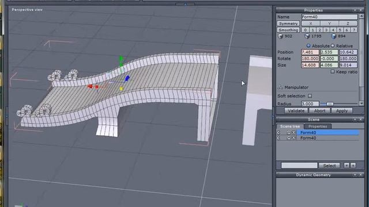Click the Position Y field 2.535
Viewport: 369px width, 207px height.
329,52
